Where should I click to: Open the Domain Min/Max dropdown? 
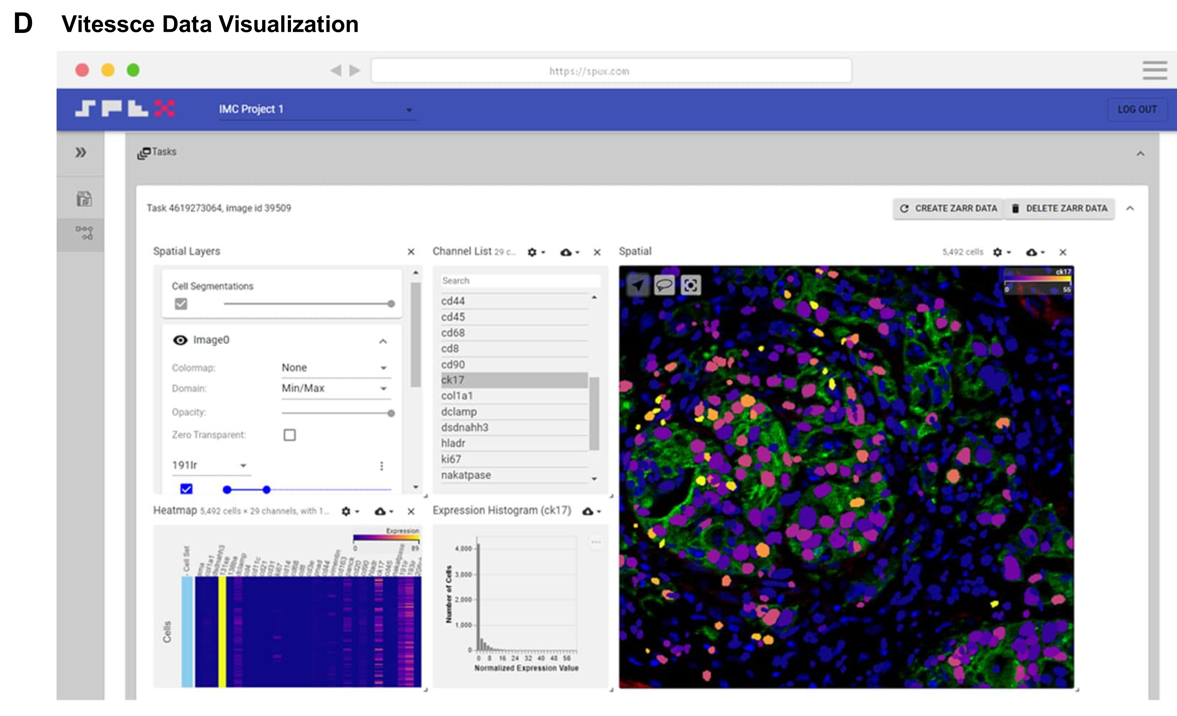pyautogui.click(x=334, y=388)
